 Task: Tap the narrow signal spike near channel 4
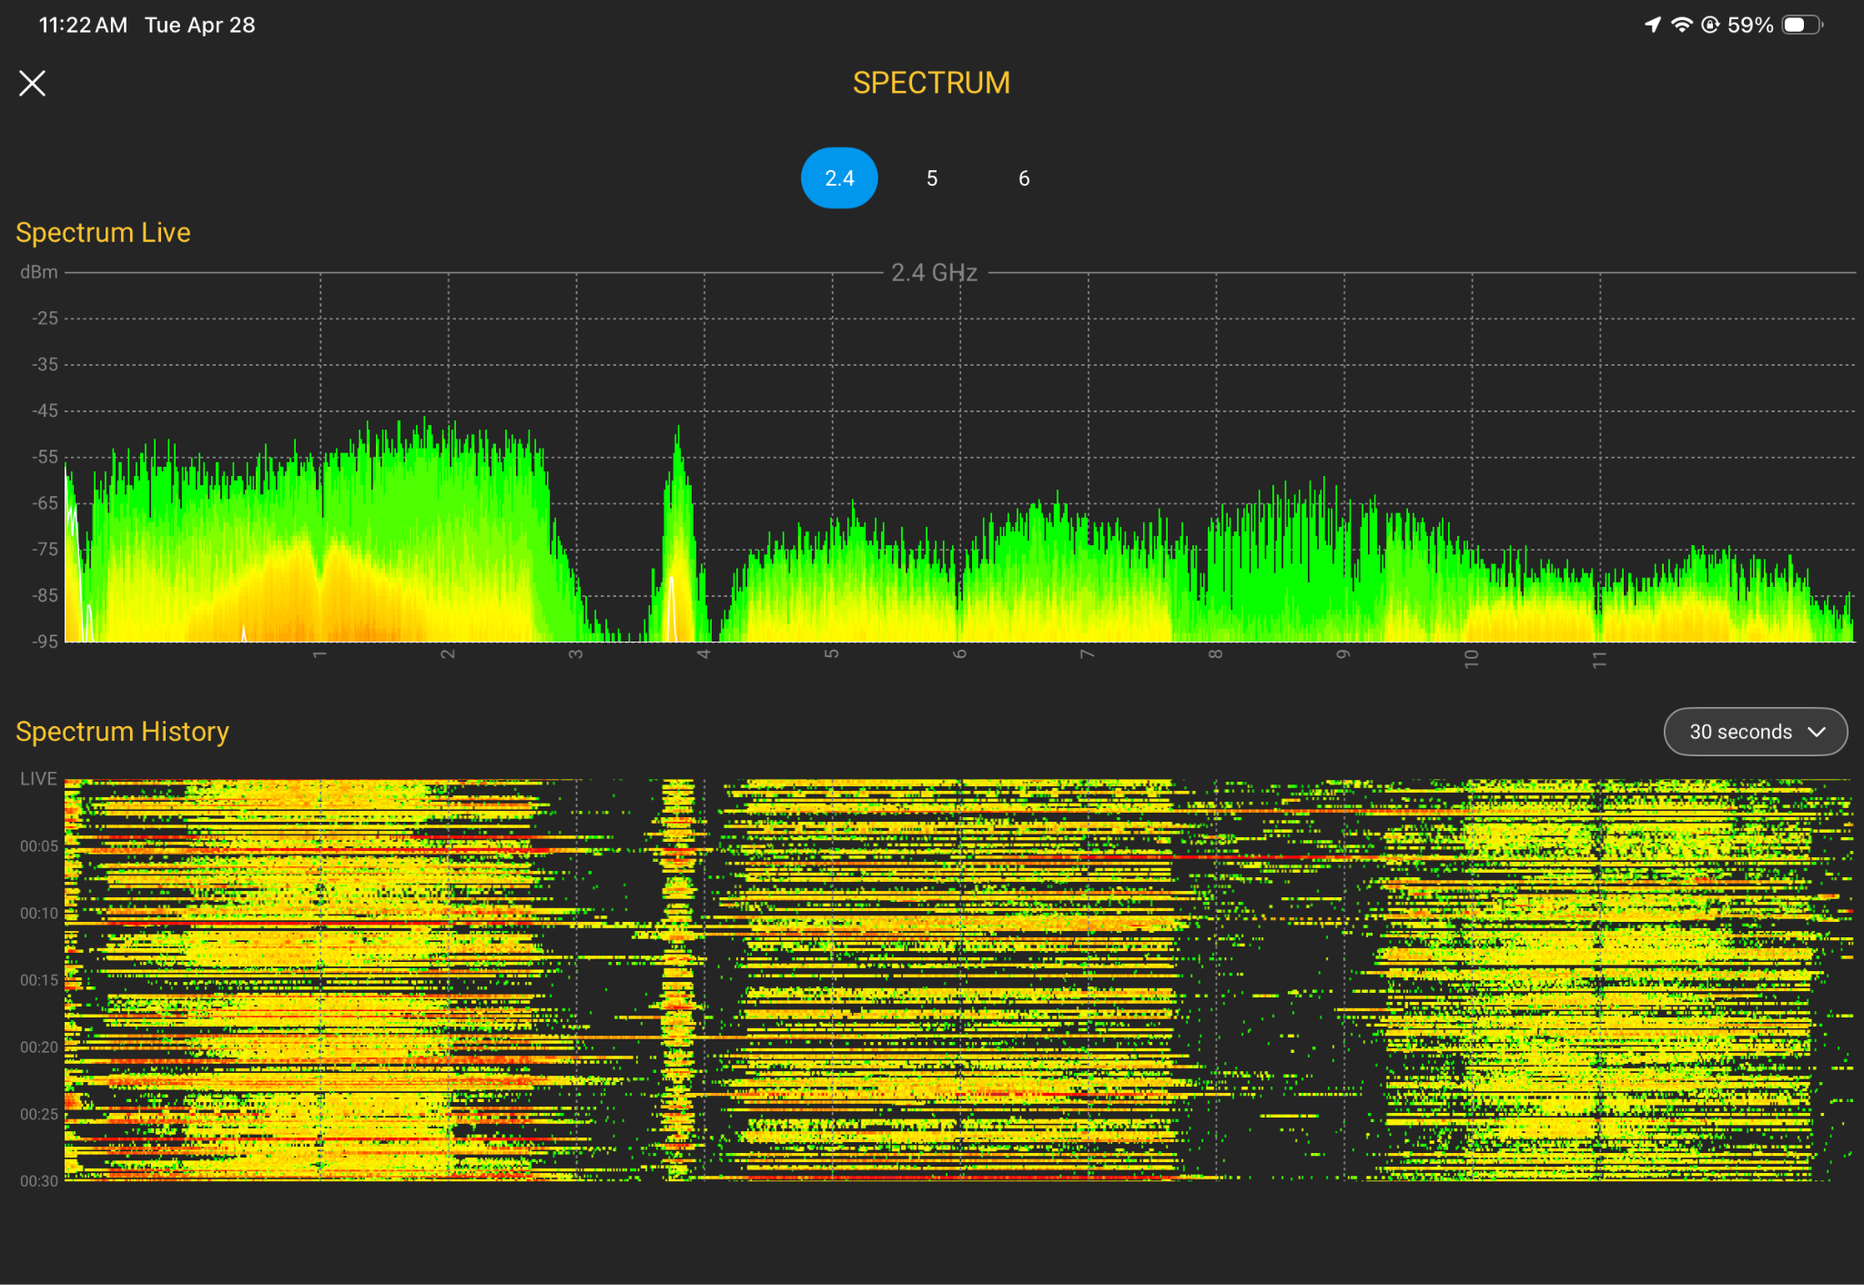click(x=677, y=546)
